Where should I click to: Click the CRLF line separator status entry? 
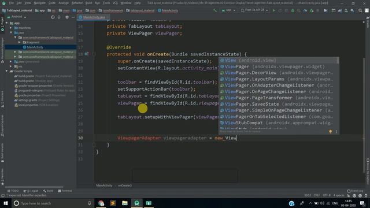[x=317, y=195]
